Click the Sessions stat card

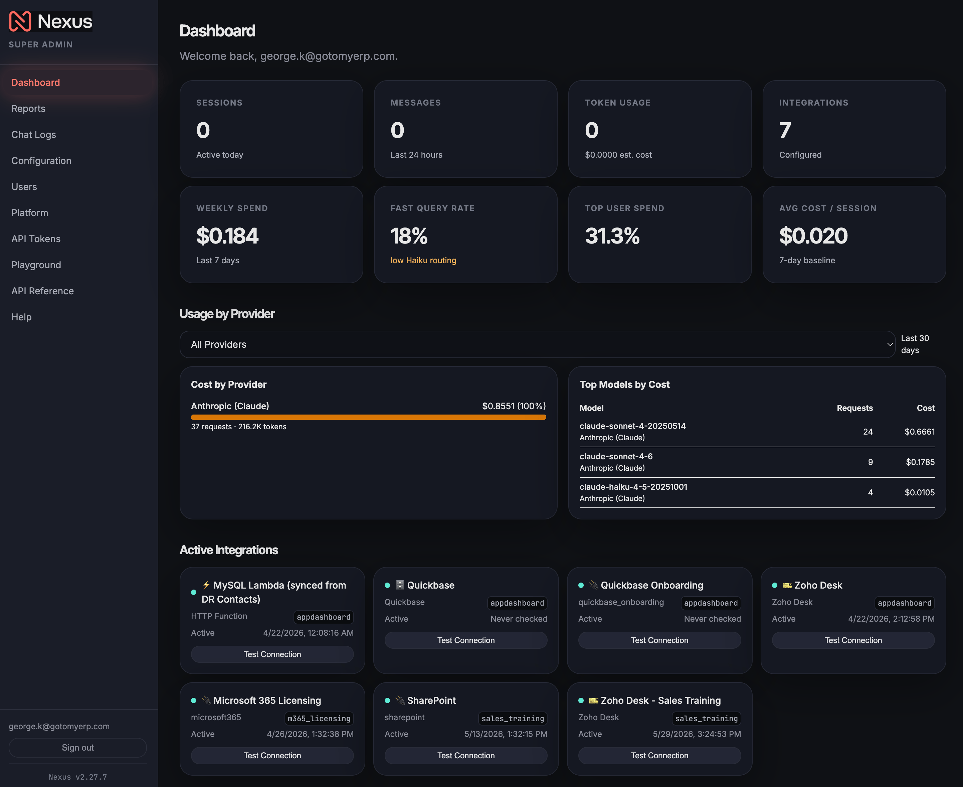pyautogui.click(x=271, y=129)
